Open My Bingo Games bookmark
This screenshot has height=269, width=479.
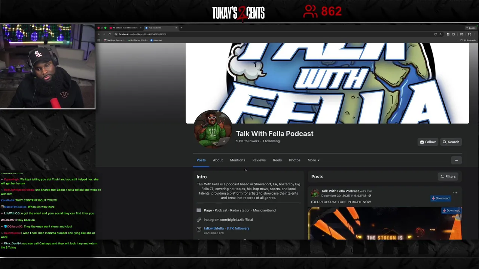click(x=115, y=40)
